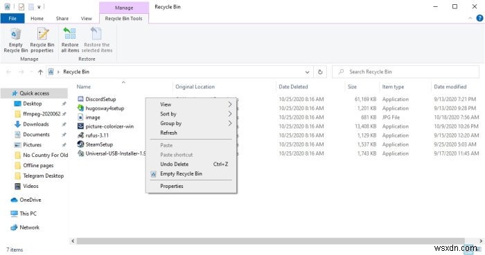This screenshot has height=255, width=485.
Task: Click the hugosway4setup file icon
Action: coord(80,108)
